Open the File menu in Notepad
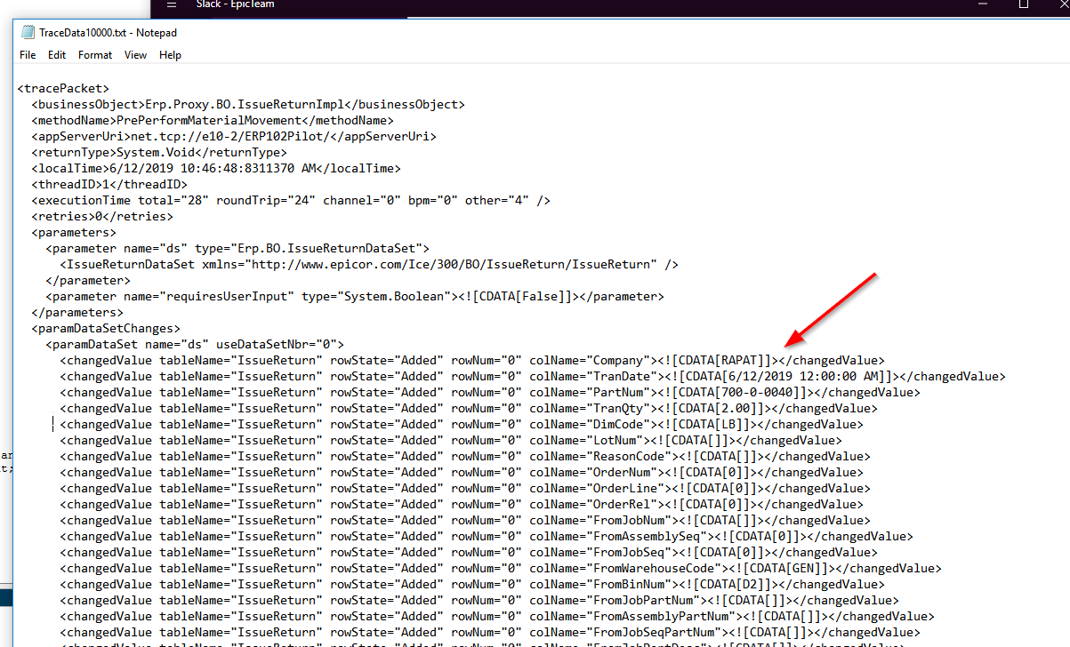The image size is (1070, 647). click(28, 55)
